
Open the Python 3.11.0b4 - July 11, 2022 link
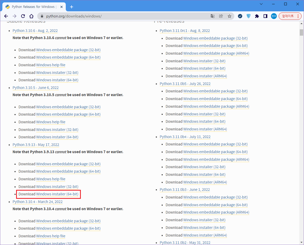[185, 137]
